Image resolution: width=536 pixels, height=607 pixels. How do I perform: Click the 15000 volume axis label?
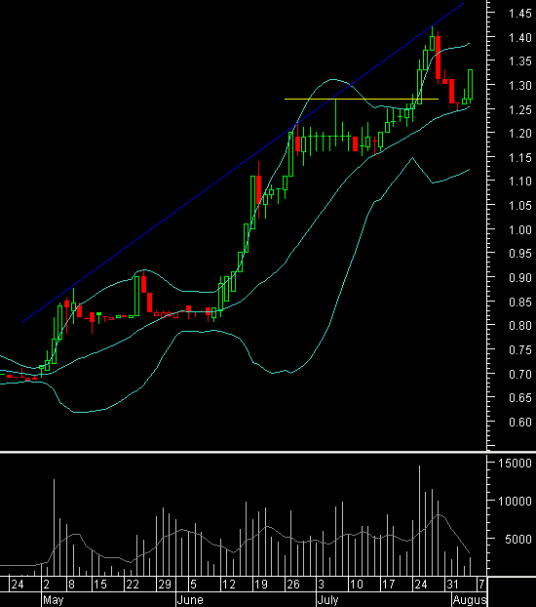point(515,464)
